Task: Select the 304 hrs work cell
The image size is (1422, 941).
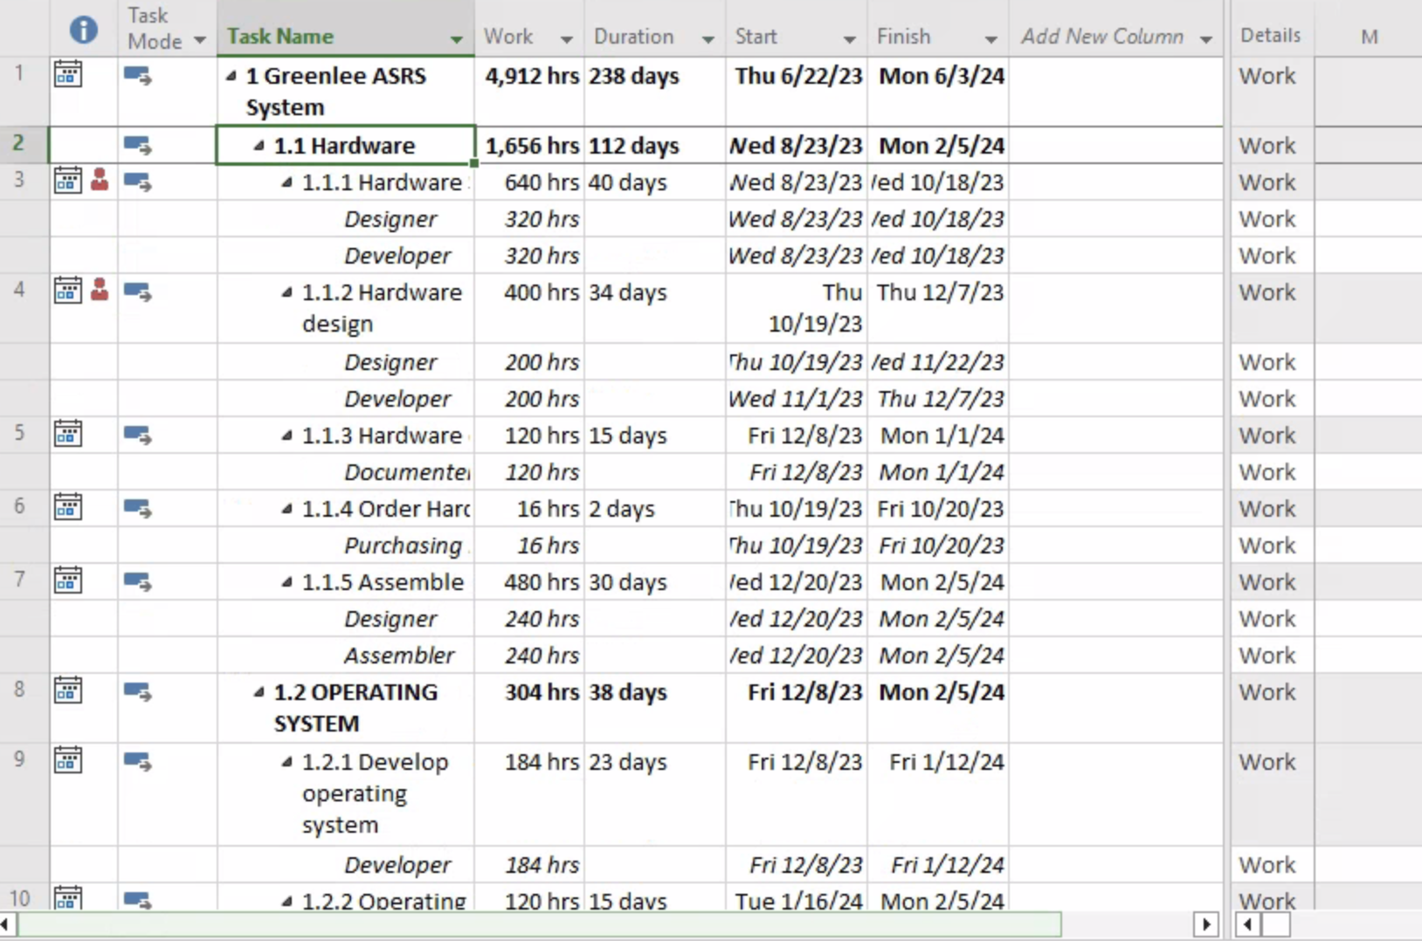Action: click(x=529, y=708)
